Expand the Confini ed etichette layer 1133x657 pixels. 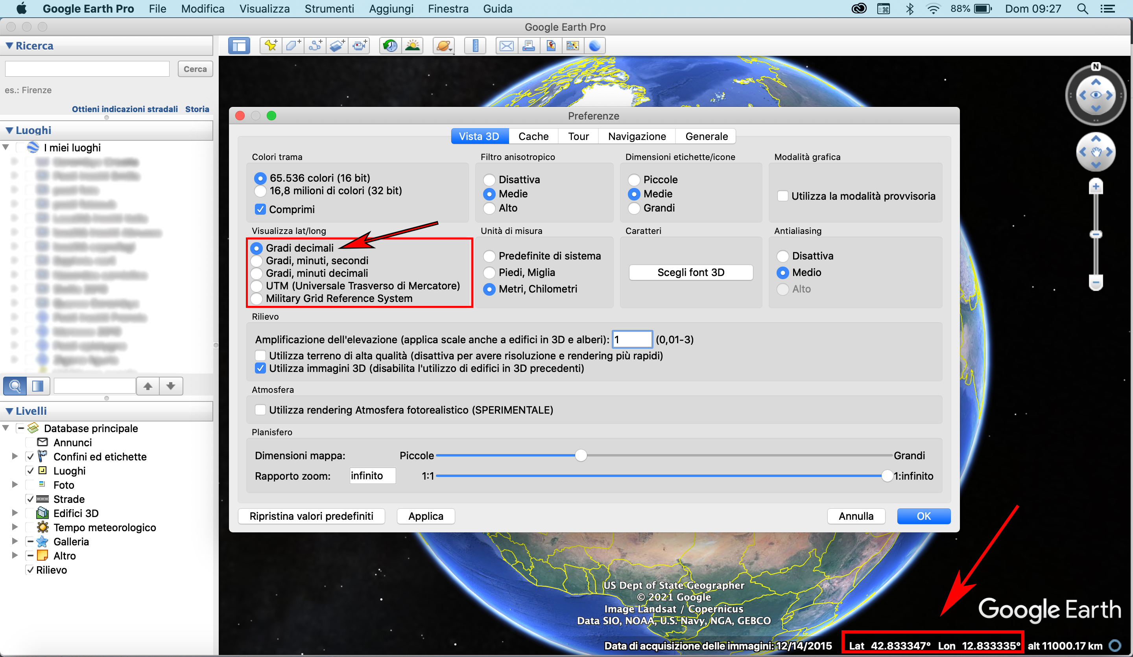click(15, 456)
